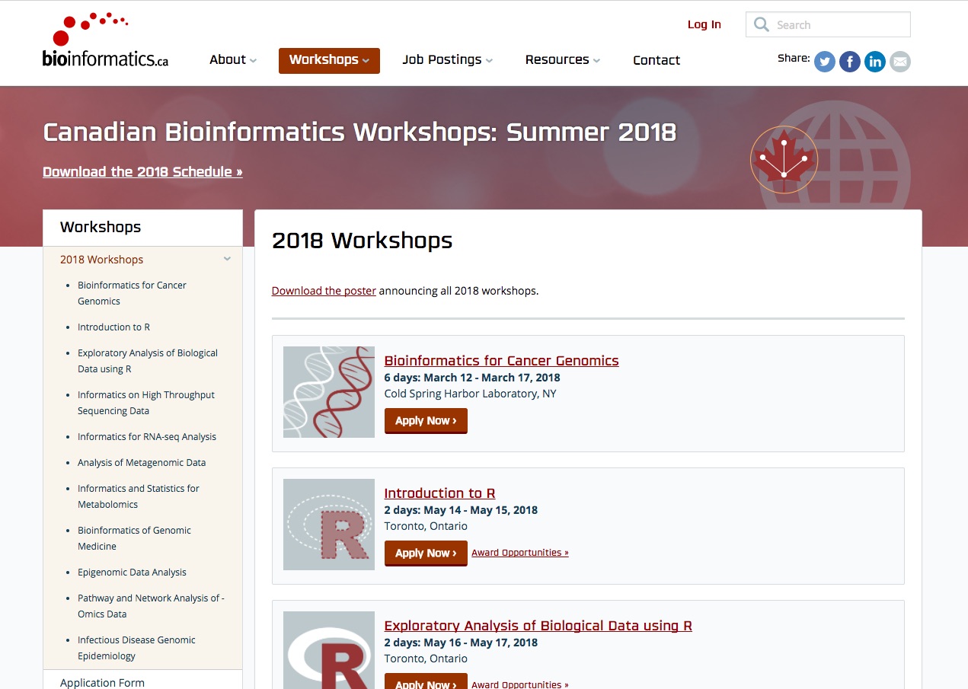The image size is (968, 689).
Task: Open the Workshops dropdown menu
Action: tap(329, 60)
